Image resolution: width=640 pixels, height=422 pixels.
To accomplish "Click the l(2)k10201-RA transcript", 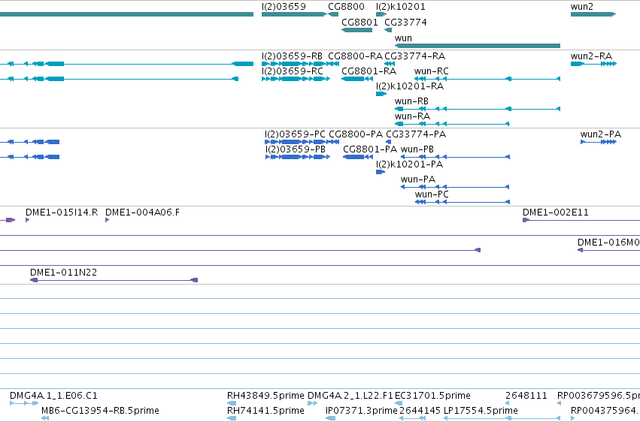I will click(x=381, y=94).
